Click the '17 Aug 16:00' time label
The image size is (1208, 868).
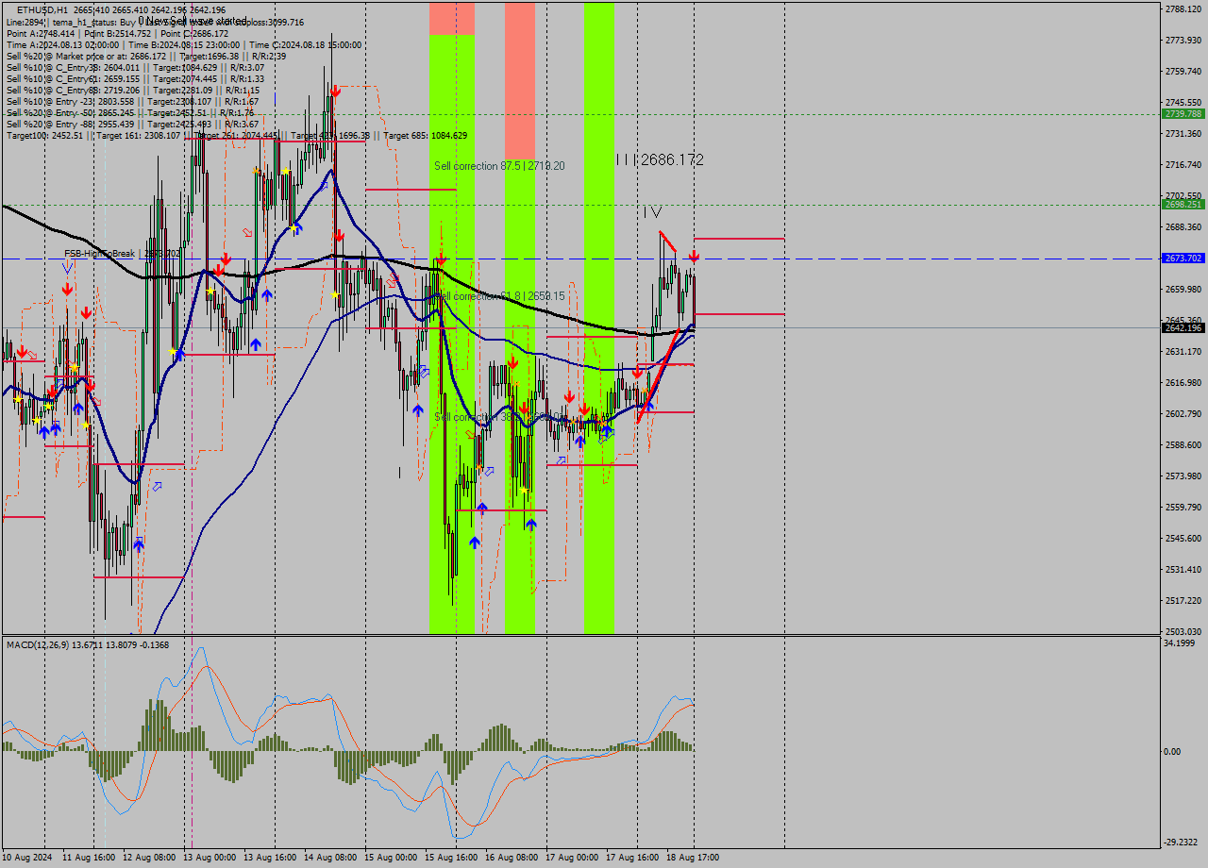[x=632, y=858]
